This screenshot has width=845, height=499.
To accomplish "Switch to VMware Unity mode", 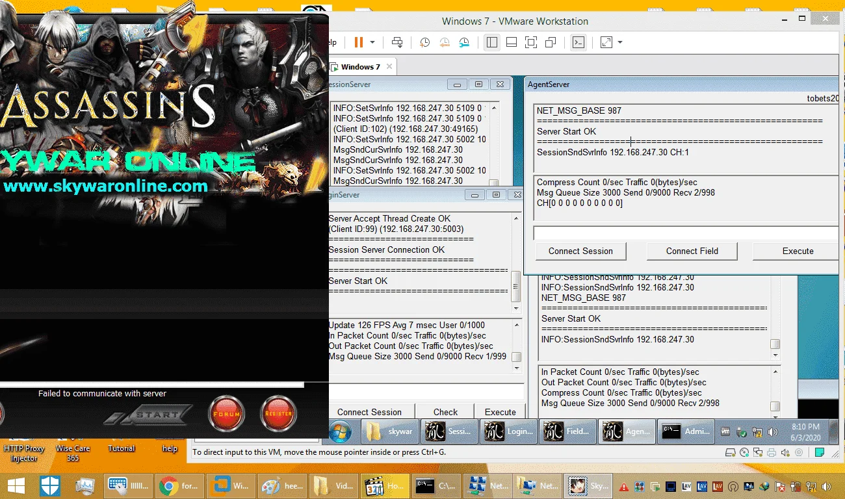I will [551, 42].
